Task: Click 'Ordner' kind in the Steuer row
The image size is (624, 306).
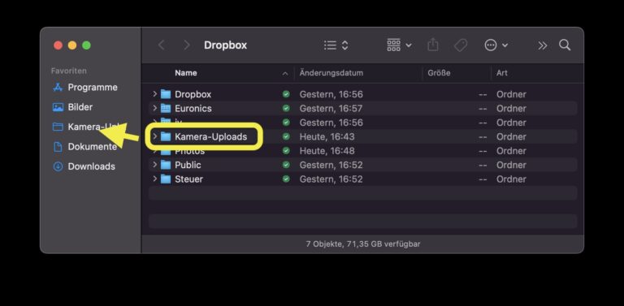Action: click(511, 179)
